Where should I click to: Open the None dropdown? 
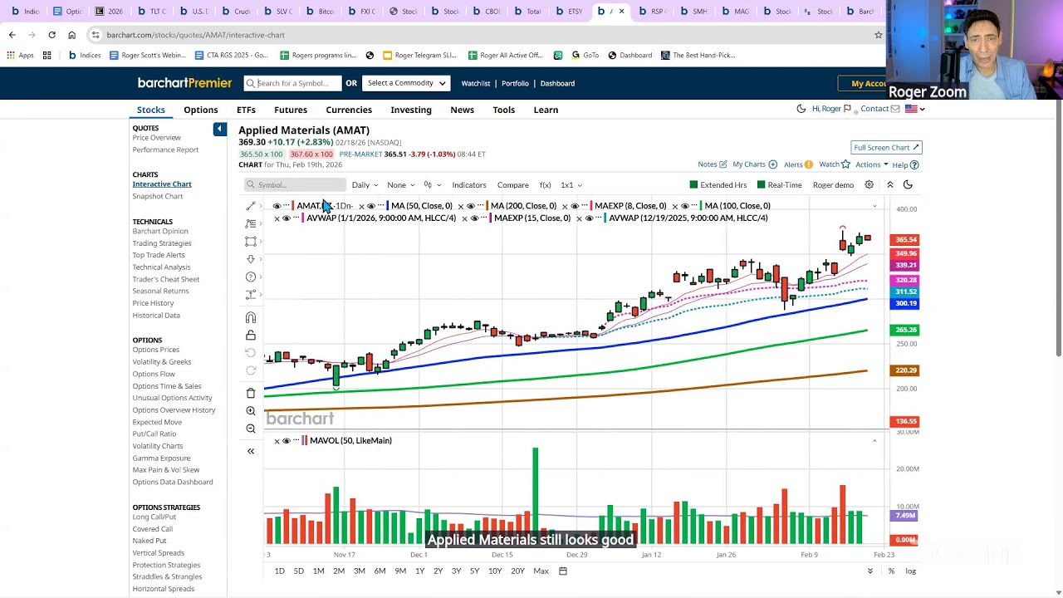click(x=400, y=185)
